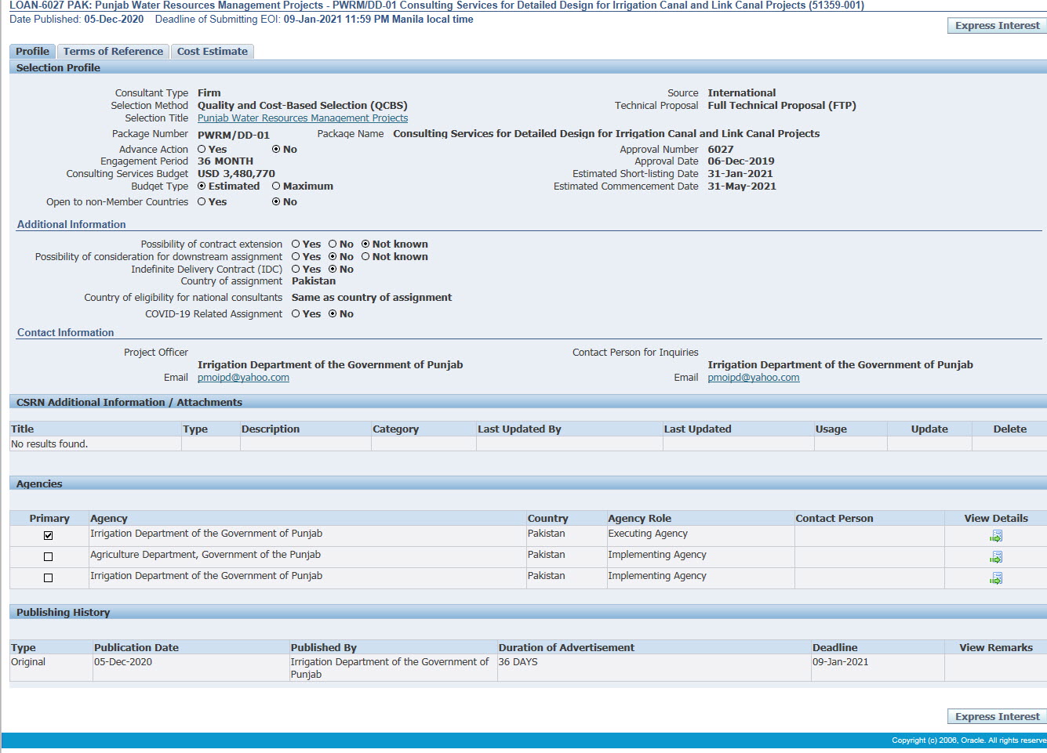1047x753 pixels.
Task: Select Not known for contract extension
Action: coord(365,244)
